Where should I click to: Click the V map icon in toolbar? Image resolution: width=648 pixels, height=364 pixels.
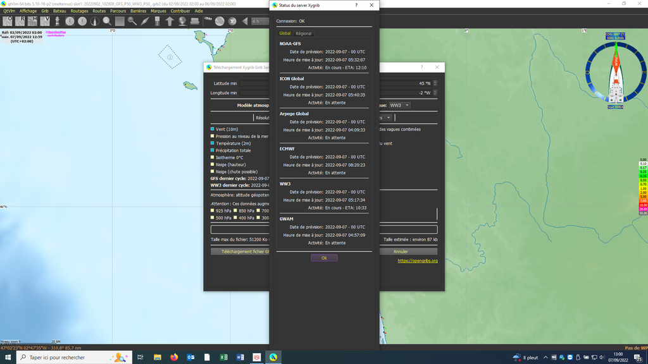click(x=45, y=21)
